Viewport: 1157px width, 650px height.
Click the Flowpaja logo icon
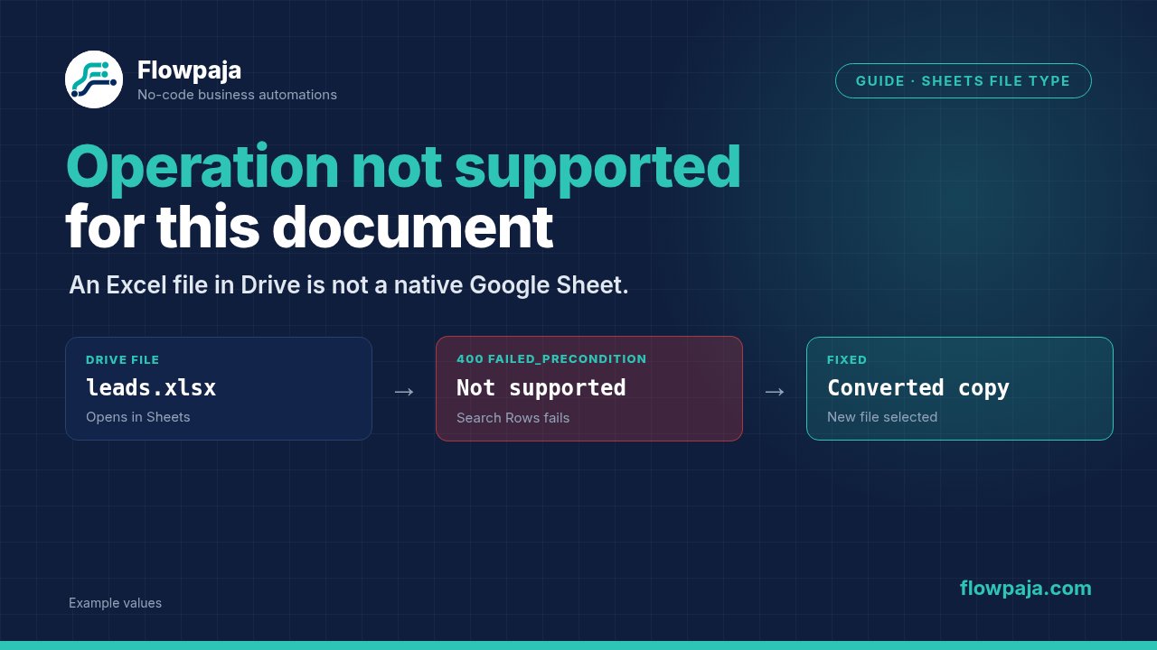(94, 79)
